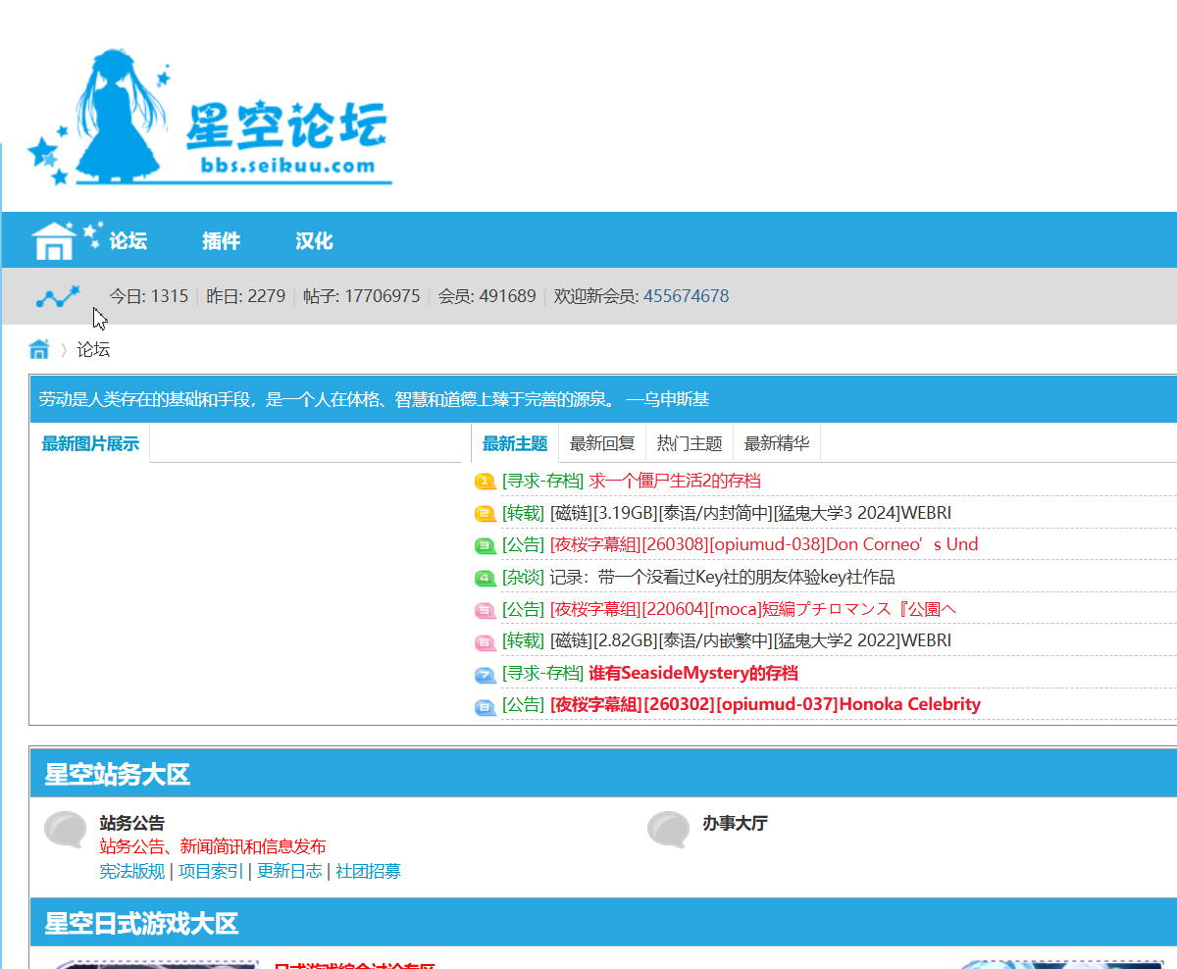Click the statistics trend line icon
The height and width of the screenshot is (969, 1177).
click(58, 296)
